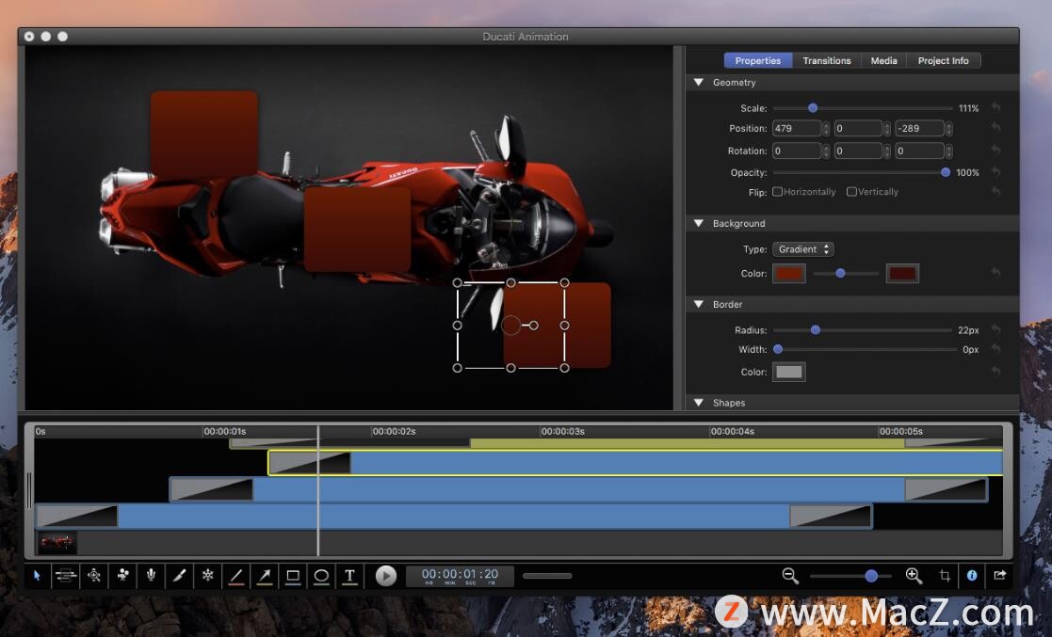
Task: Reset Opacity using its undo arrow
Action: [x=996, y=172]
